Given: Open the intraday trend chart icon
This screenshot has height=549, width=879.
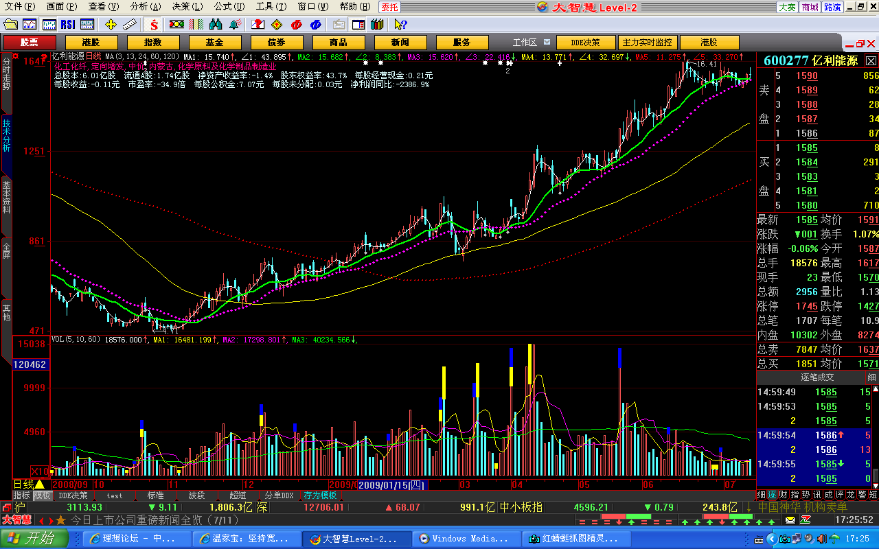Looking at the screenshot, I should click(30, 24).
